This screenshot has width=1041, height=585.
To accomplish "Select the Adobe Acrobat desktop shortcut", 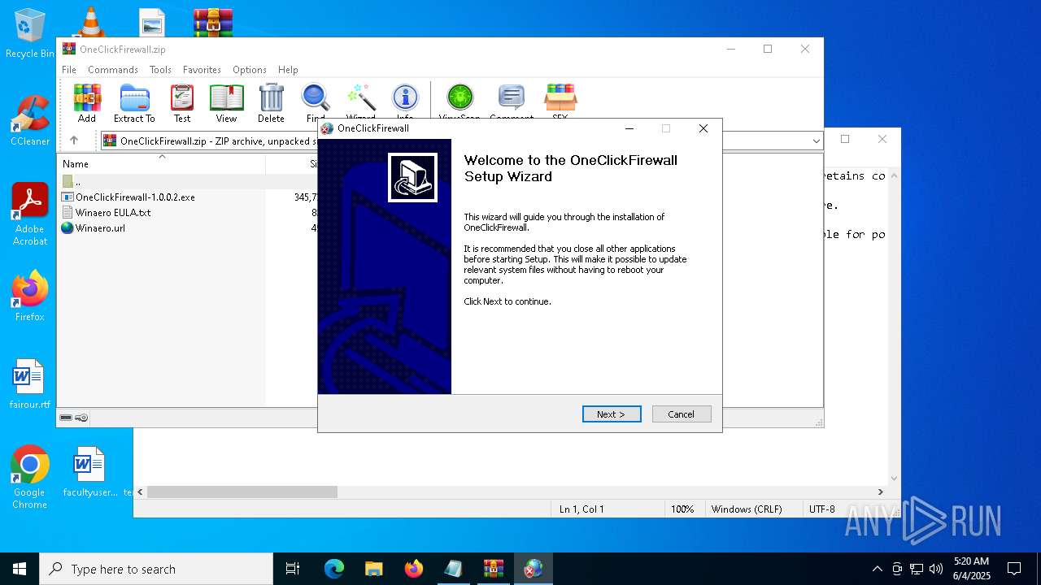I will (x=30, y=214).
